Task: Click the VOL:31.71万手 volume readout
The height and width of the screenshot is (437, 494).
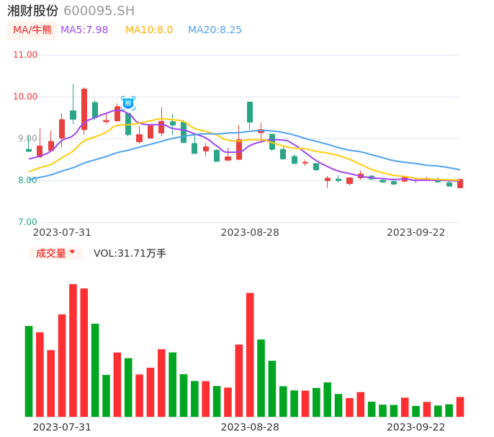Action: [130, 253]
